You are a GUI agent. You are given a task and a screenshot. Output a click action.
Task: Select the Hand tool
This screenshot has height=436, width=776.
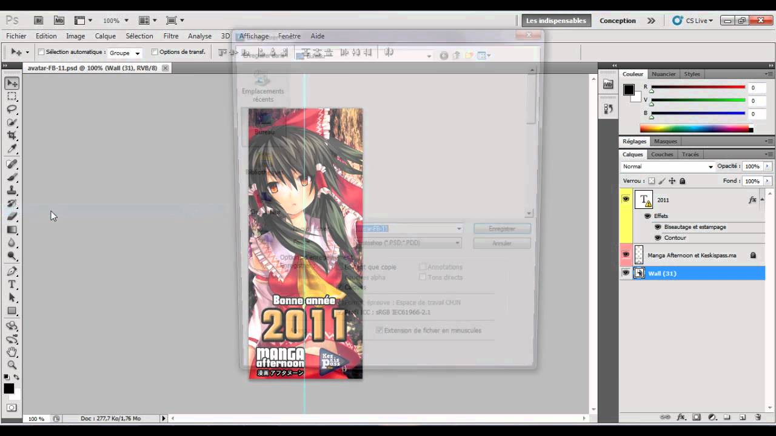pos(12,352)
